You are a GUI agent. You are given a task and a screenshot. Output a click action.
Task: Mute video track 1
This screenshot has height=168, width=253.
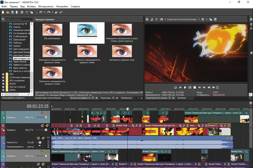click(42, 113)
